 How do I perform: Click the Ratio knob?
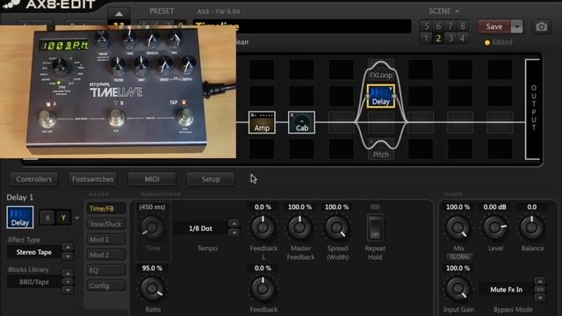(152, 289)
